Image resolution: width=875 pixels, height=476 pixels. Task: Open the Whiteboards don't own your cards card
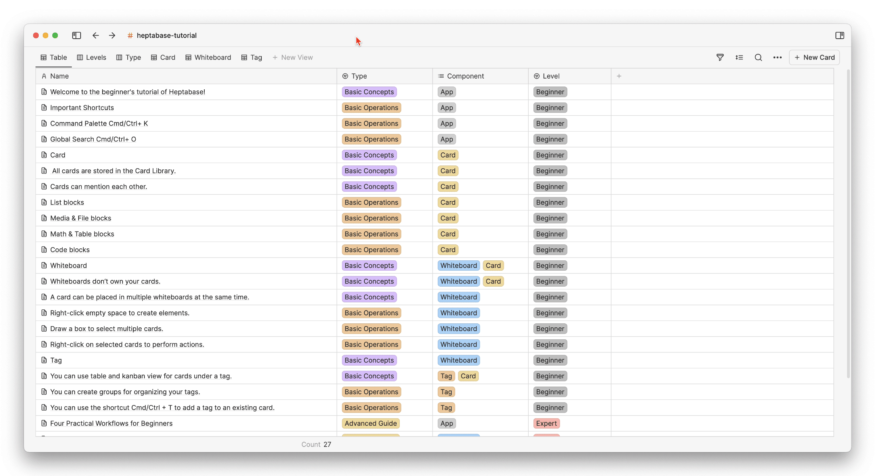click(x=105, y=281)
